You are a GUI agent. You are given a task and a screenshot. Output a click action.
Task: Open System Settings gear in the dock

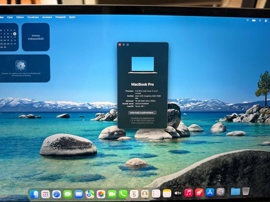pos(221,192)
